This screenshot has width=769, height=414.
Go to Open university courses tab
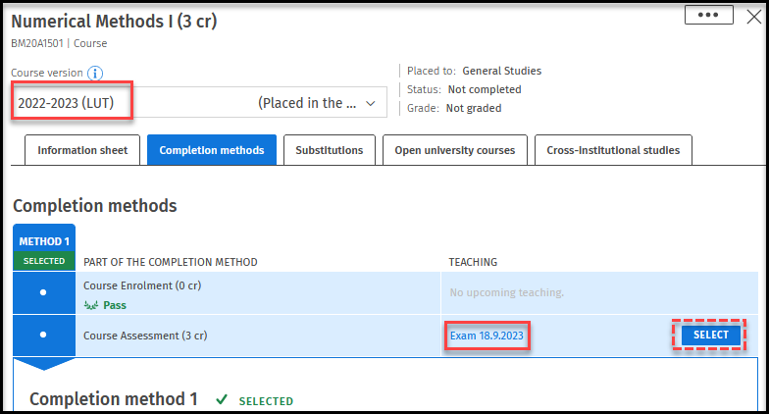point(455,150)
